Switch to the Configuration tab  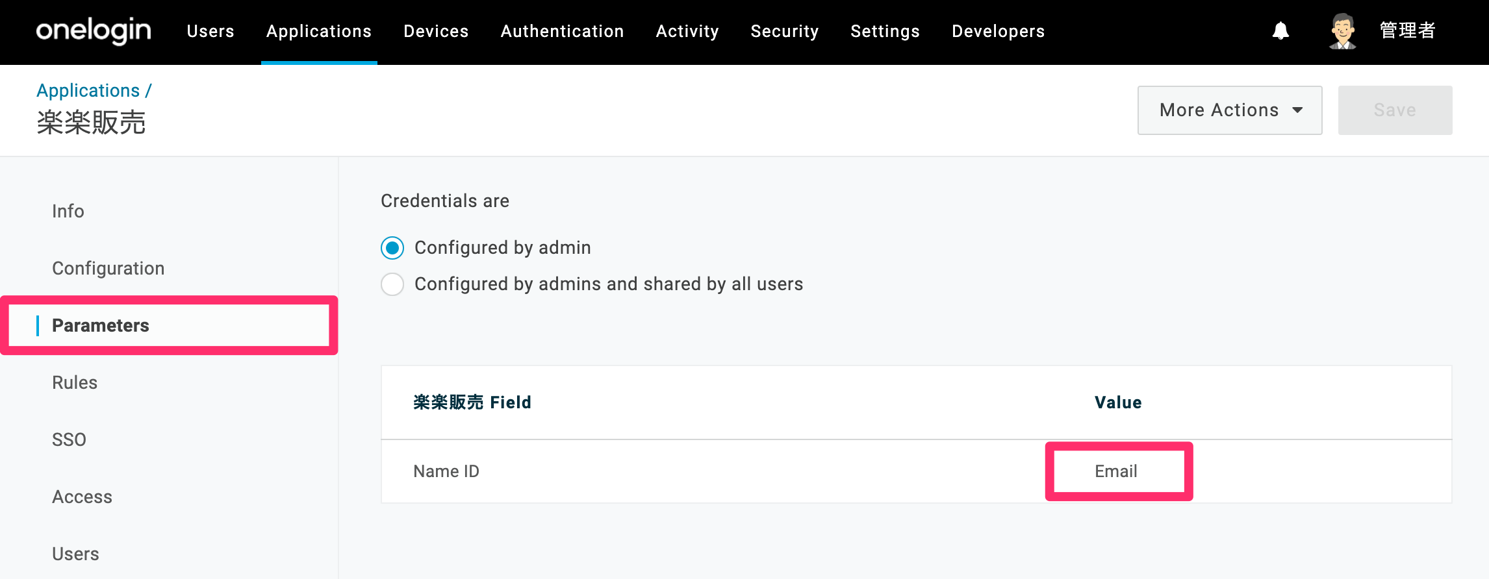click(x=108, y=268)
